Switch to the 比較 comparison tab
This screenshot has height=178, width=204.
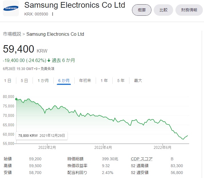(163, 10)
